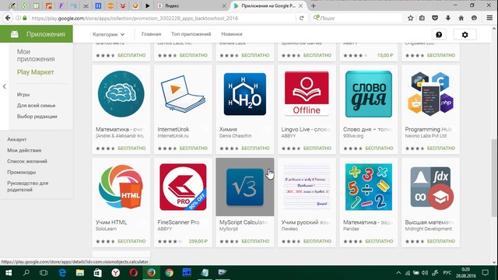
Task: Open Промокоды link
Action: tap(21, 173)
